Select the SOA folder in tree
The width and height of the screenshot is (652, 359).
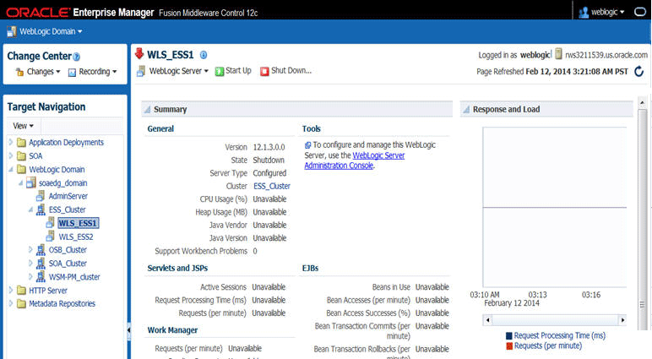pos(35,156)
